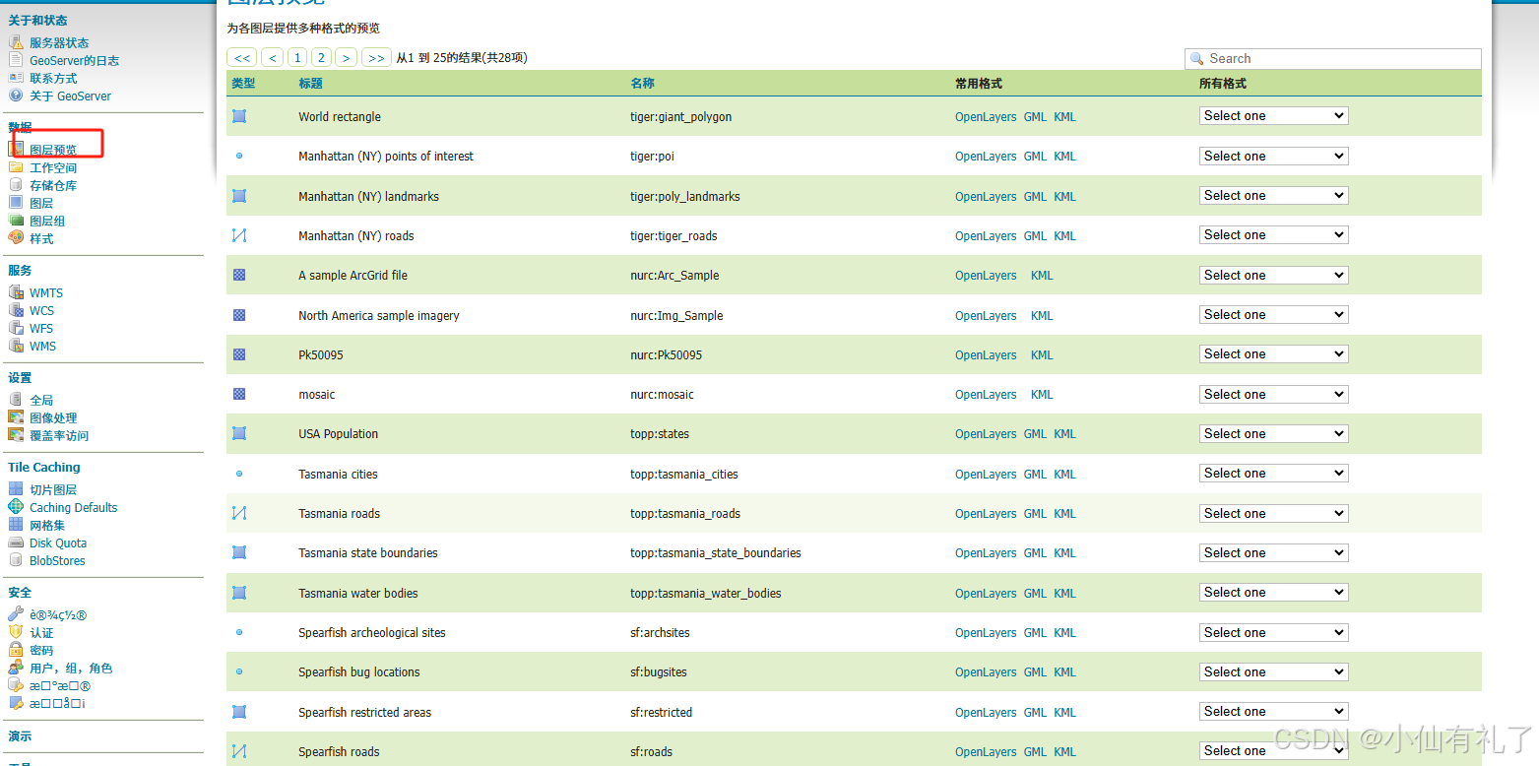
Task: Open KML link for tiger:tiger_roads
Action: pos(1064,235)
